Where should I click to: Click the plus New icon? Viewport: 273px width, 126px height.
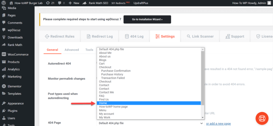[x=70, y=3]
